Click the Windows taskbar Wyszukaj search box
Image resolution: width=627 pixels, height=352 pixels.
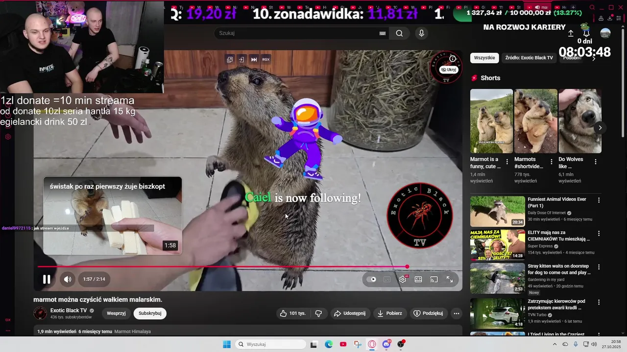[x=270, y=344]
